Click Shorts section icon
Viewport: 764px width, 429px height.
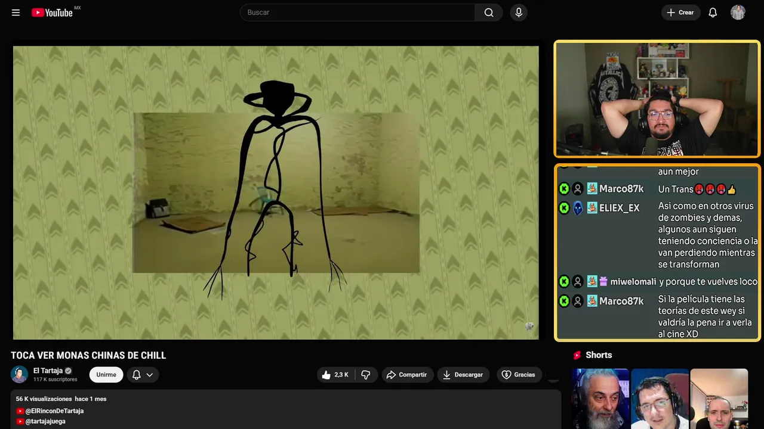click(x=577, y=355)
